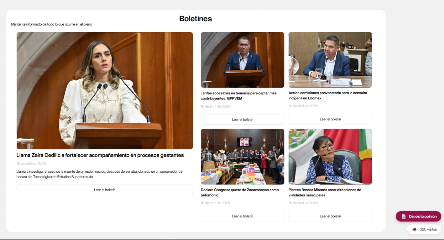Image resolution: width=444 pixels, height=240 pixels.
Task: Click the Declara Congreso queso de Zacazonapan title
Action: pyautogui.click(x=239, y=192)
